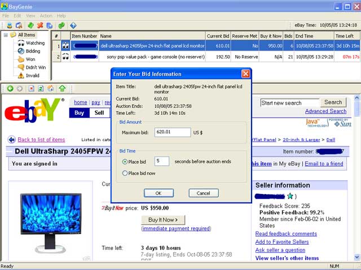Click the green up-arrow browser icon
This screenshot has width=361, height=270.
62,88
